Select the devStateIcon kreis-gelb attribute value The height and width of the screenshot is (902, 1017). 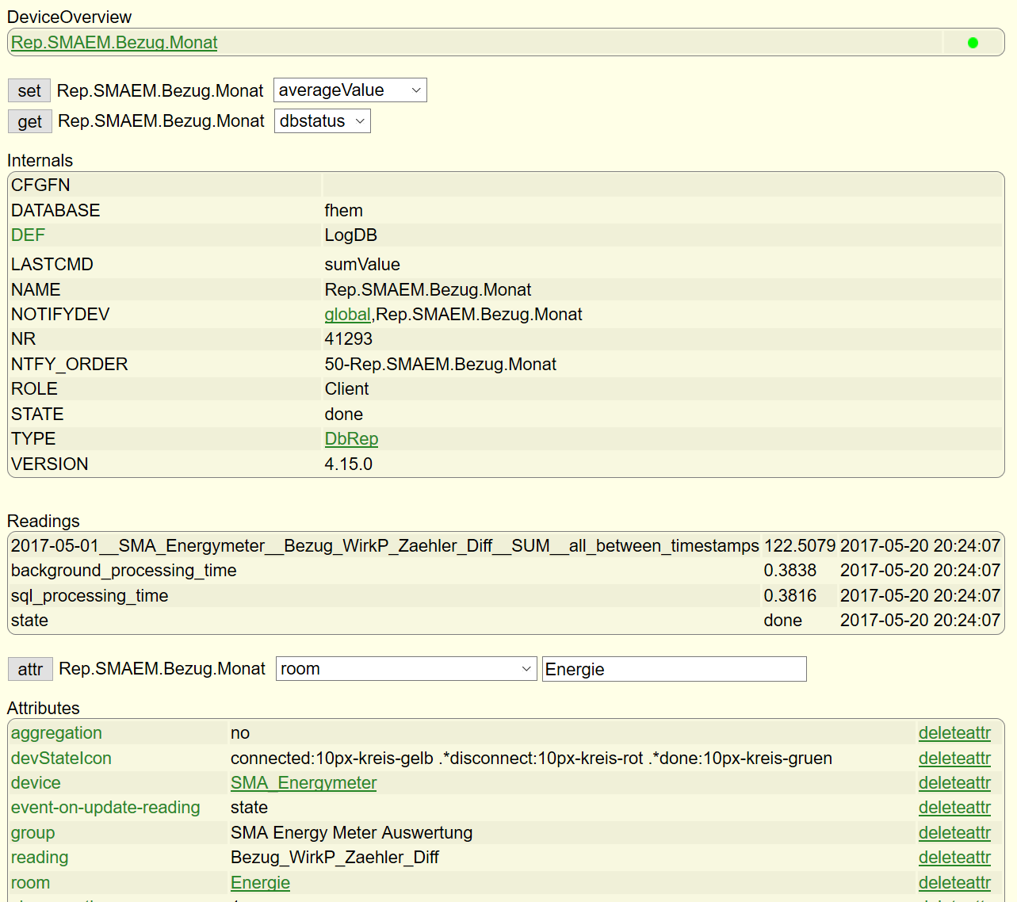(x=531, y=759)
